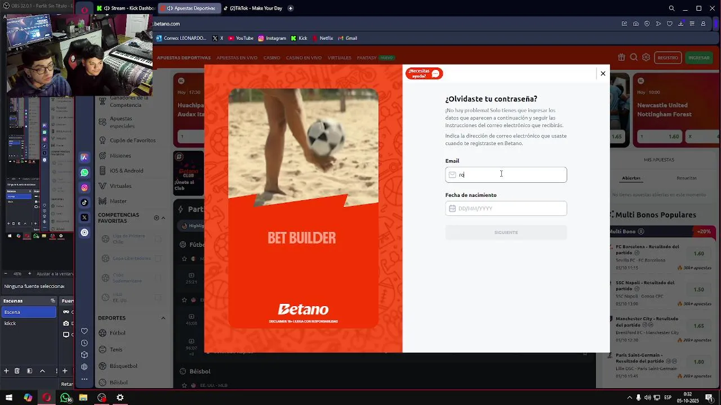Screen dimensions: 721x405
Task: Select the APUESTAS EN VIVO tab
Action: (x=237, y=58)
